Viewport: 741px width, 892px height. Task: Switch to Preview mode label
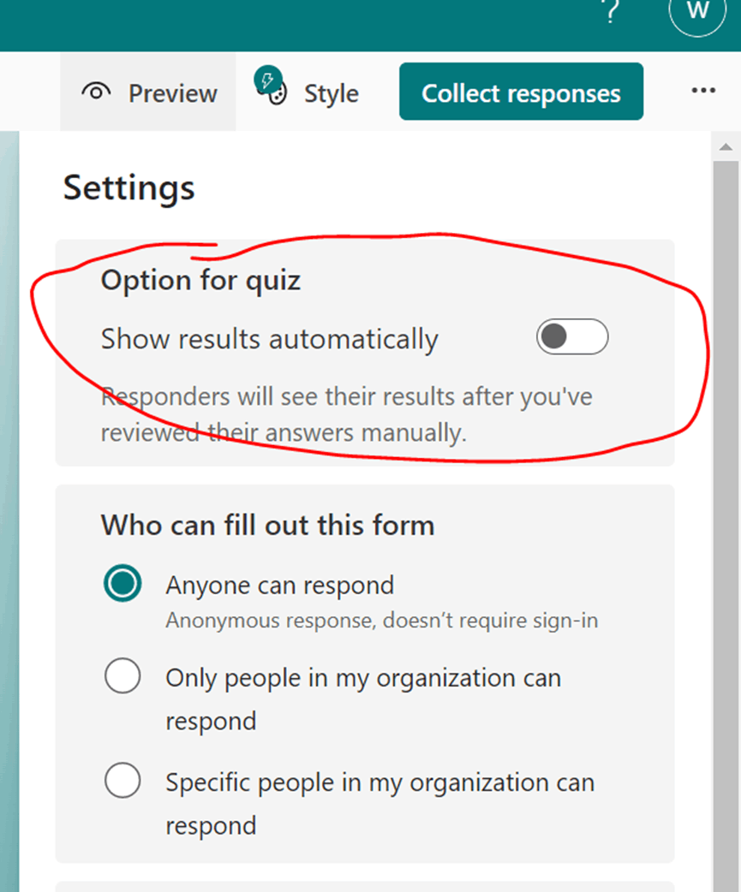[x=173, y=93]
